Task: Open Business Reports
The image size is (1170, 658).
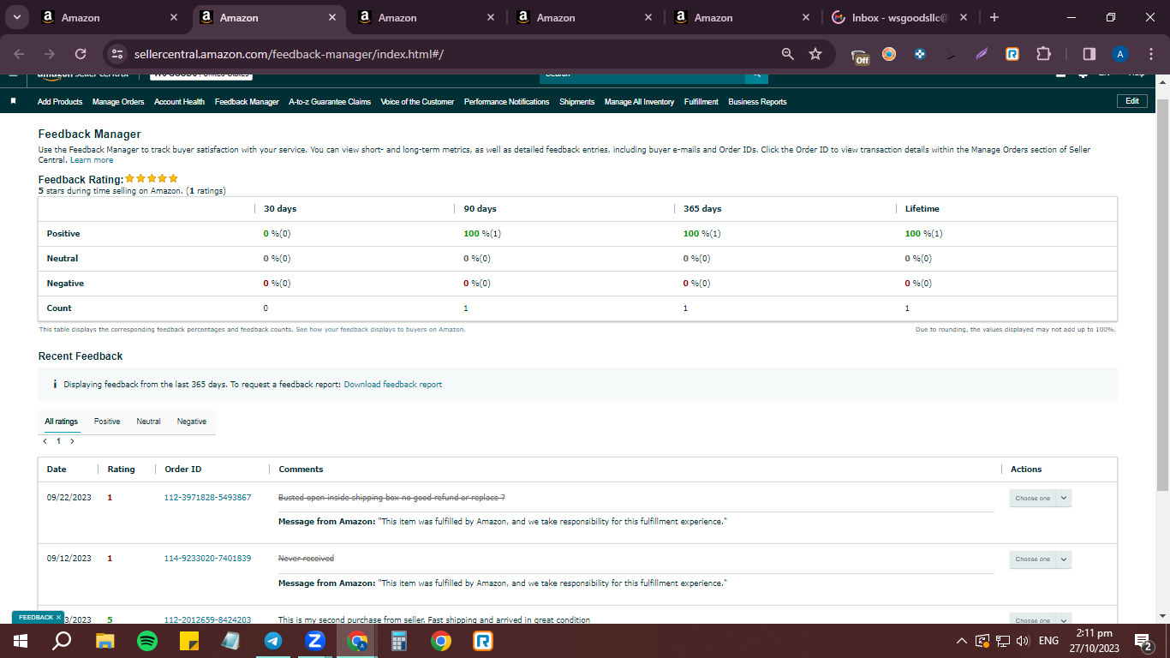Action: [x=757, y=102]
